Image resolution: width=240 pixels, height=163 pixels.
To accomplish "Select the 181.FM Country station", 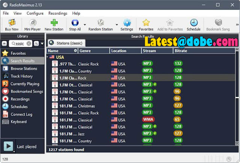I will coord(142,141).
